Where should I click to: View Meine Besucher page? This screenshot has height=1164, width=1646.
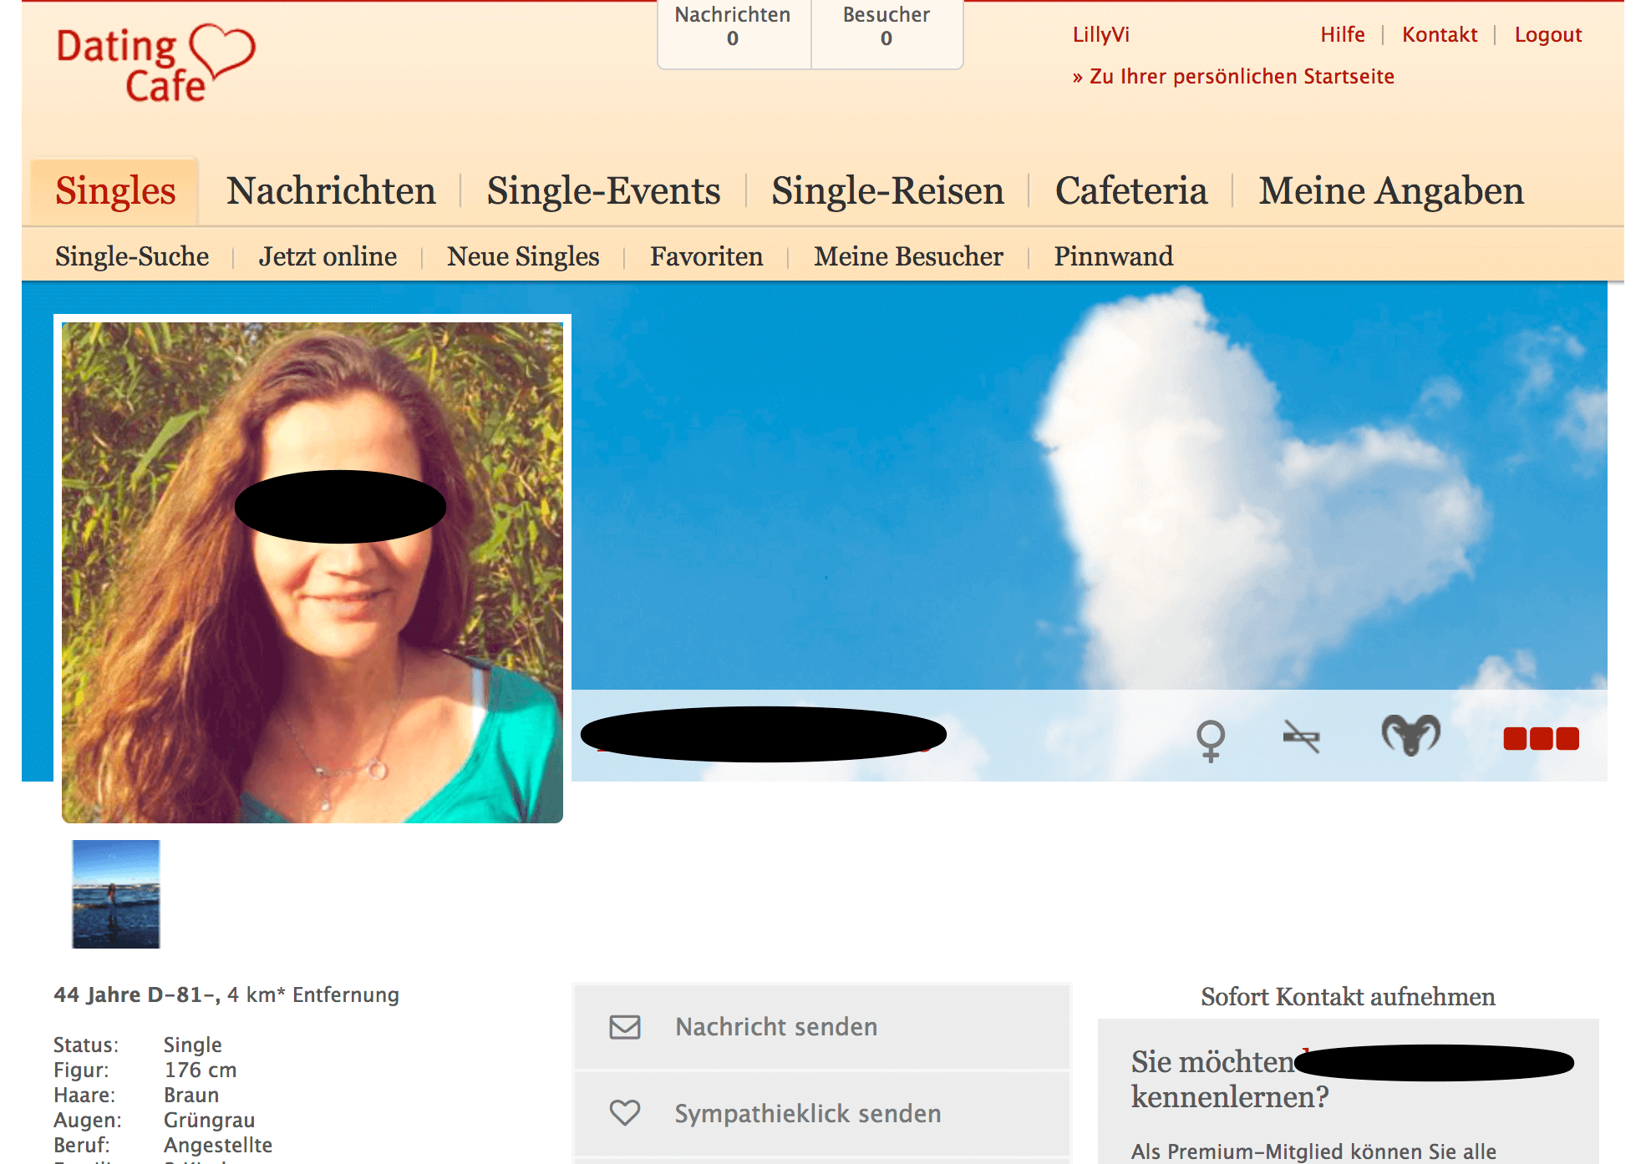point(908,256)
